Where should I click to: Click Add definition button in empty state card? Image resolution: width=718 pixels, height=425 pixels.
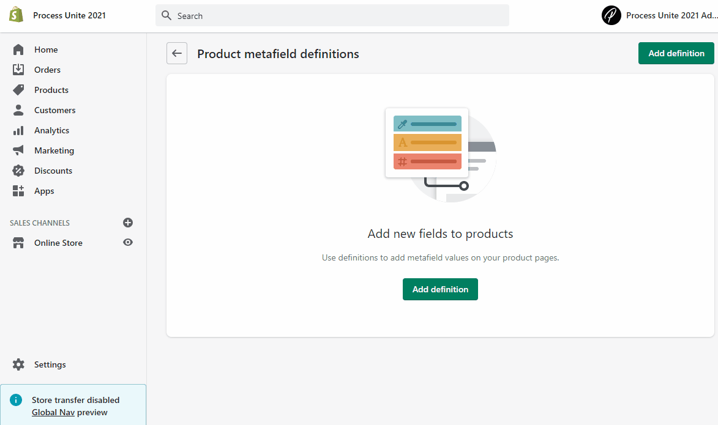point(440,289)
